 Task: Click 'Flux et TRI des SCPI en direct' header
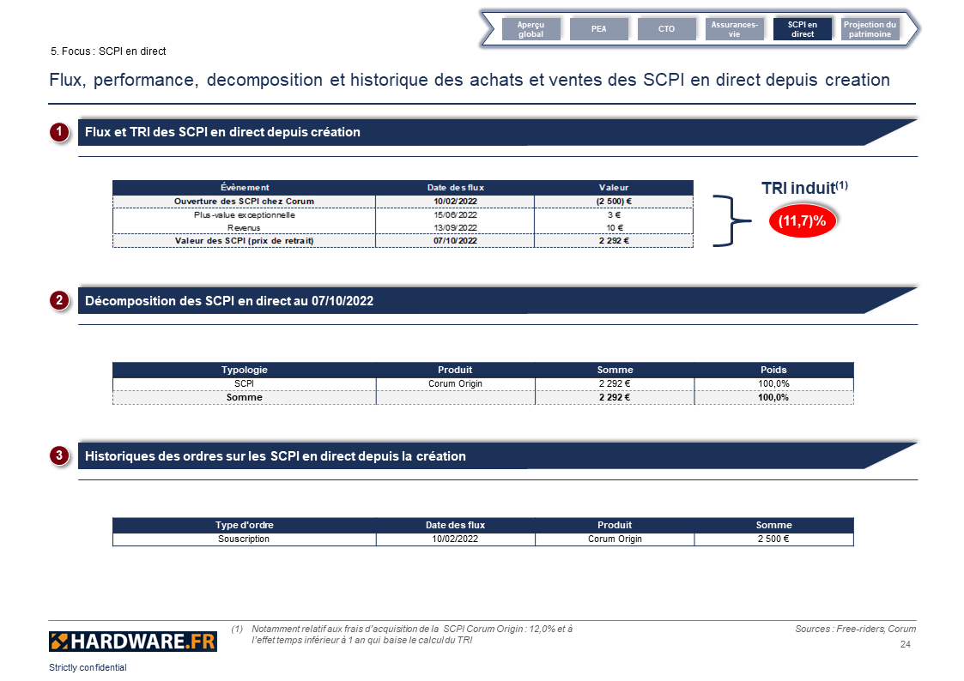(222, 132)
